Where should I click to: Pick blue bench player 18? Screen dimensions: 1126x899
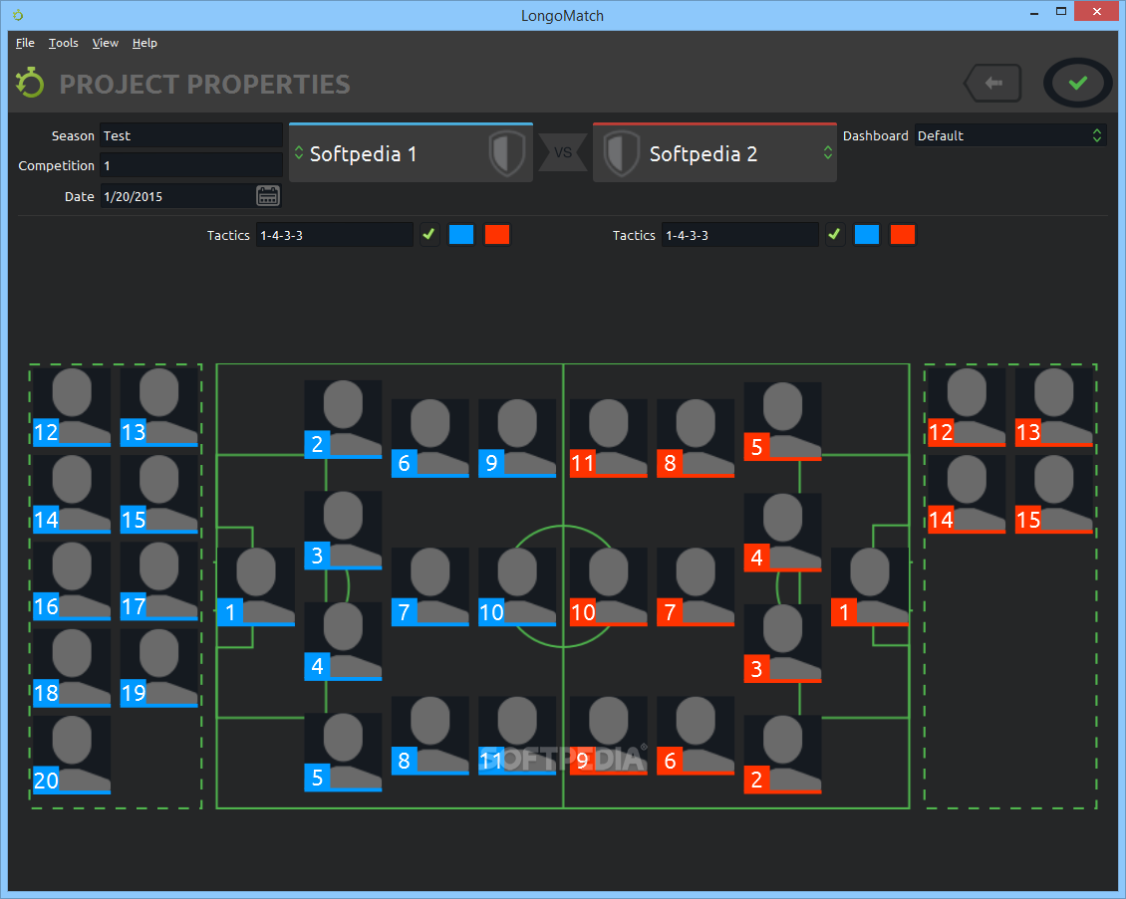coord(72,668)
